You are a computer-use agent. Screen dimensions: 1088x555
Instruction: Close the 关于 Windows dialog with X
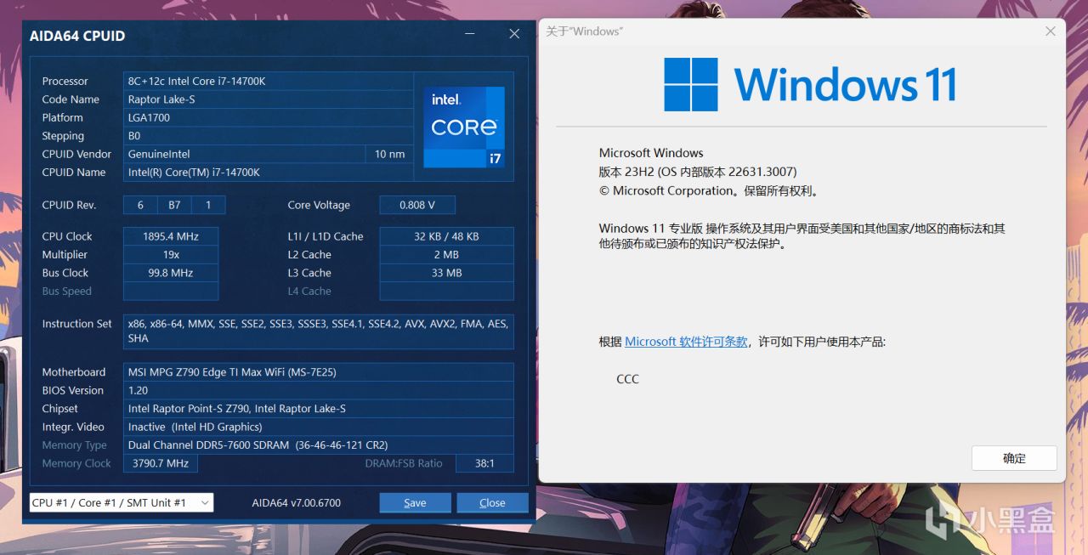tap(1051, 31)
